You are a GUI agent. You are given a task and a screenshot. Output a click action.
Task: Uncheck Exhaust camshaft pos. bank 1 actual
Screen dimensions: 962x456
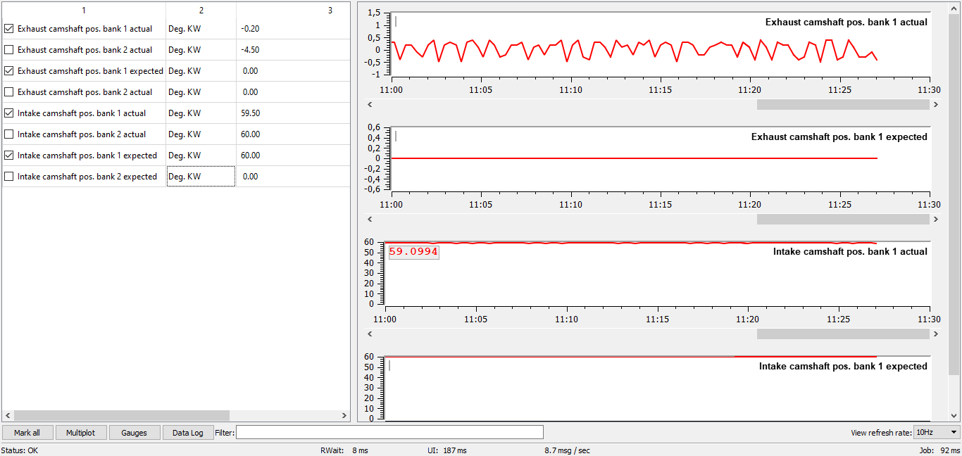click(9, 29)
